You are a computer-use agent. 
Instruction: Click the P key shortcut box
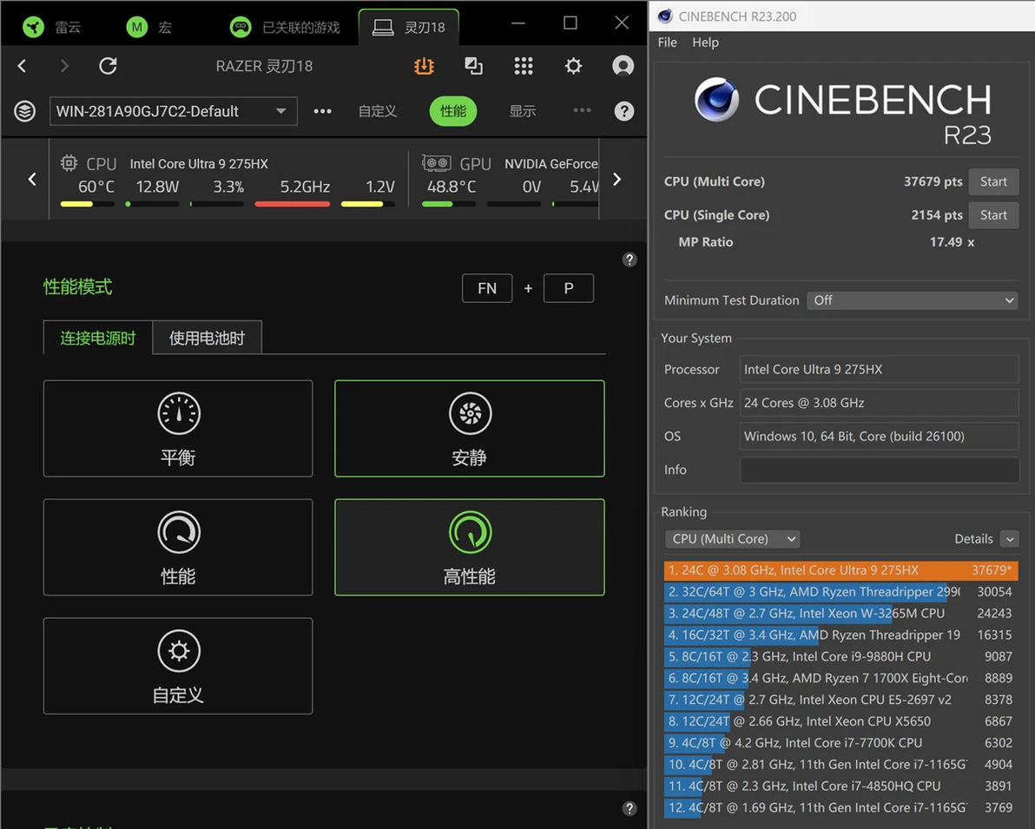(569, 288)
